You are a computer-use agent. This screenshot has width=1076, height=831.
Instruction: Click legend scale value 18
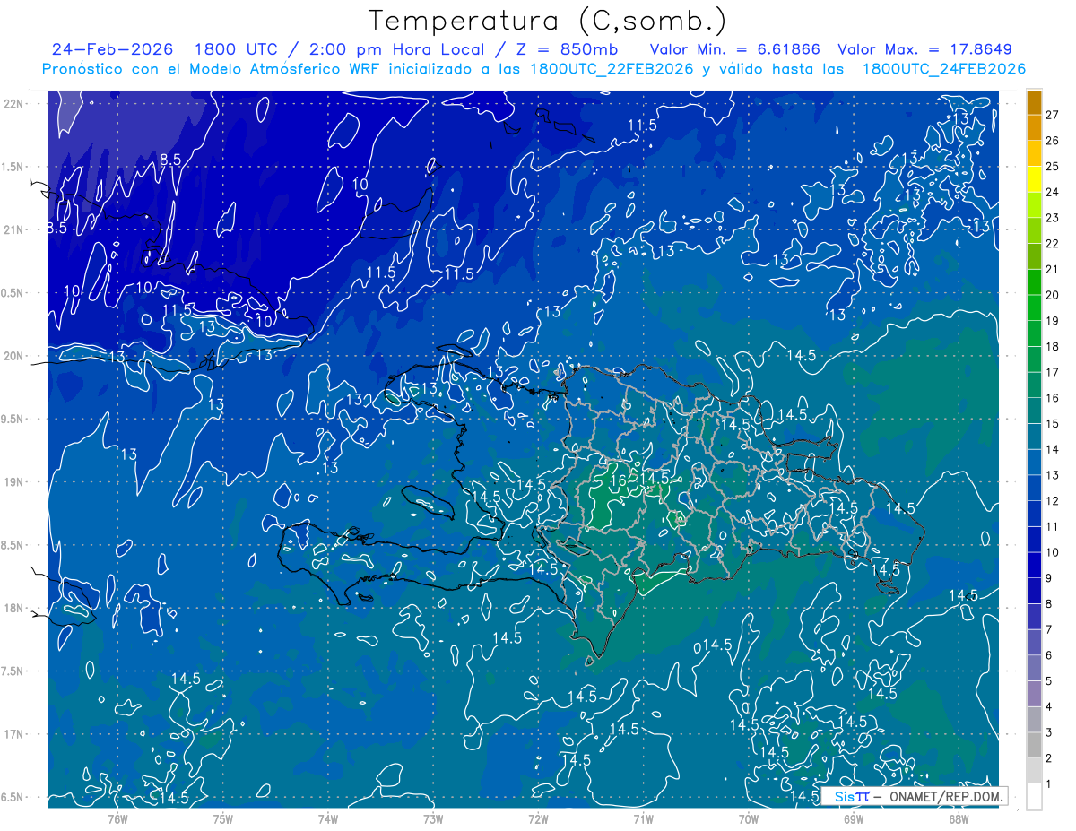coord(1052,346)
